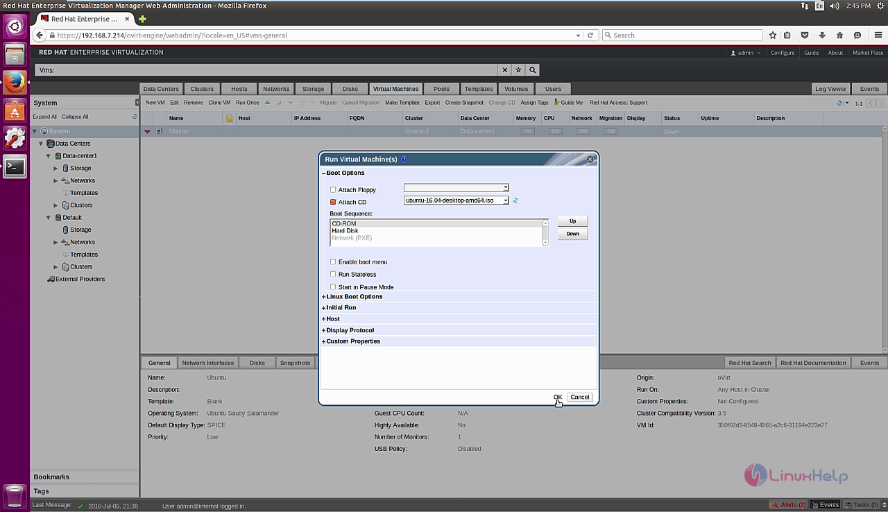Viewport: 888px width, 512px height.
Task: Bookmark the current Vms search
Action: (x=518, y=70)
